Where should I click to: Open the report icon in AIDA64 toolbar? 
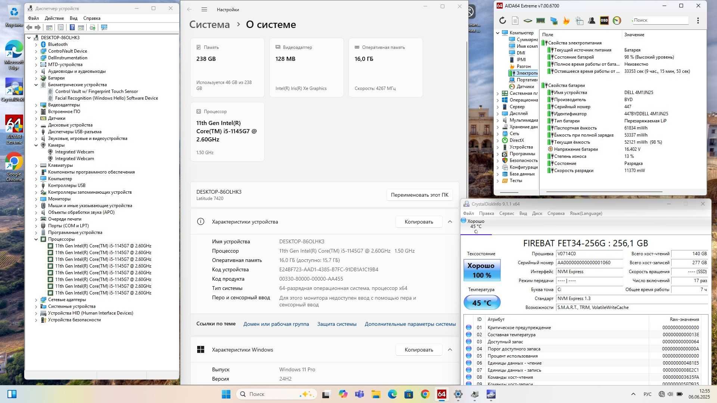[515, 21]
